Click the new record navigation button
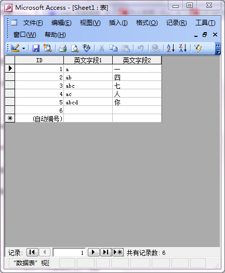This screenshot has height=273, width=225. 118,252
